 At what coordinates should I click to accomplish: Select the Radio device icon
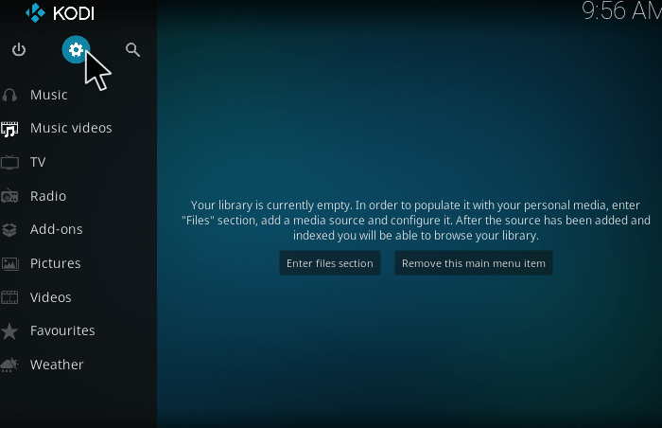coord(9,196)
